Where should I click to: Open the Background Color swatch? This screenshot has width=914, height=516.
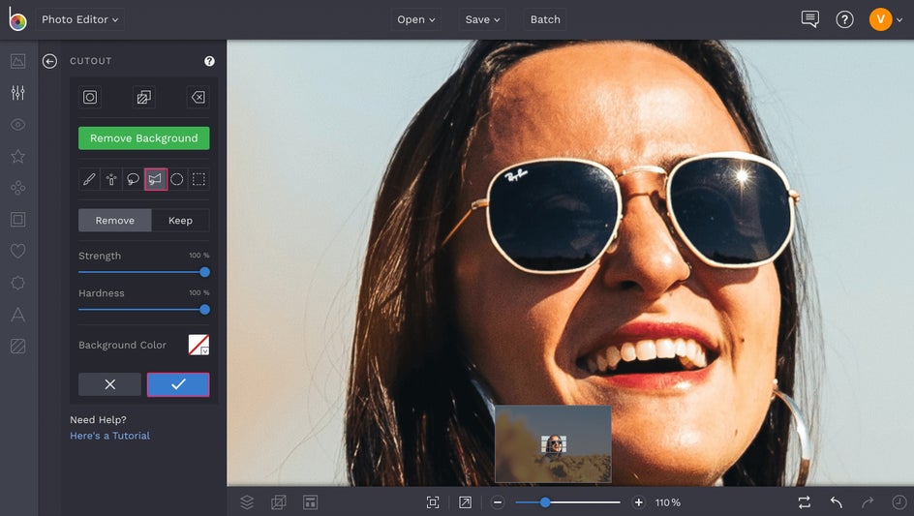[198, 345]
